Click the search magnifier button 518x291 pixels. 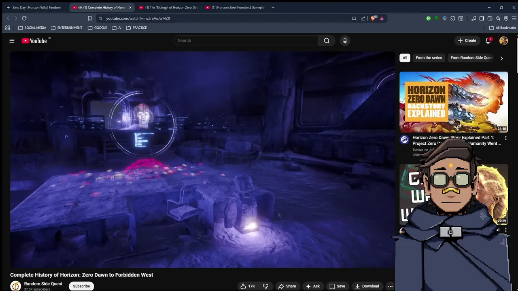pyautogui.click(x=327, y=40)
